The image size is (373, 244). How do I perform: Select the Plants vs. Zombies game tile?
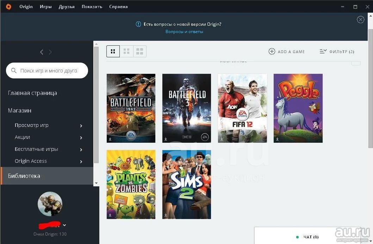[131, 185]
